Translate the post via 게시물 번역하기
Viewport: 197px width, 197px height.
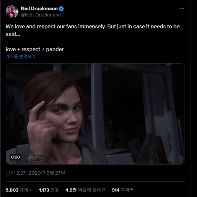click(21, 56)
